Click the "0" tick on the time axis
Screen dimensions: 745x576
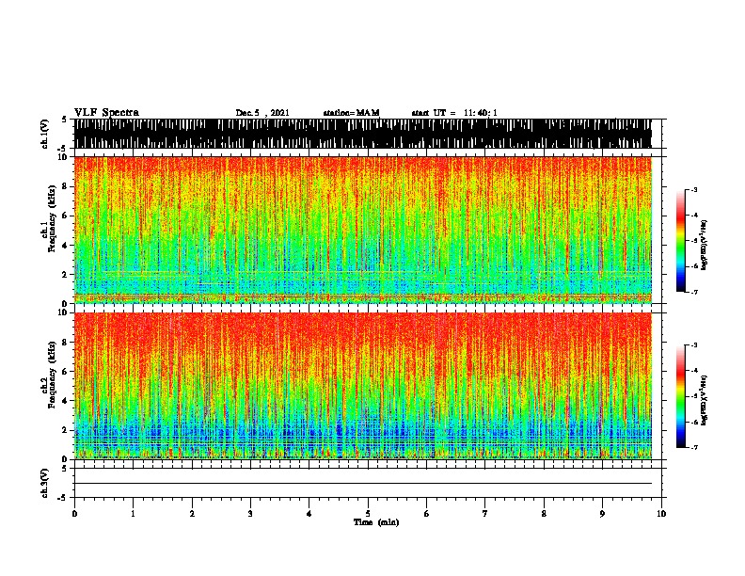tap(74, 514)
